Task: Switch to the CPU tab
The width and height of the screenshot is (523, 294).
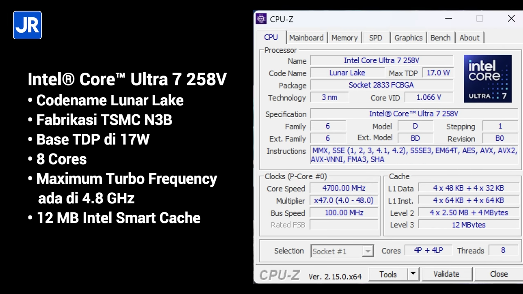Action: pos(271,37)
